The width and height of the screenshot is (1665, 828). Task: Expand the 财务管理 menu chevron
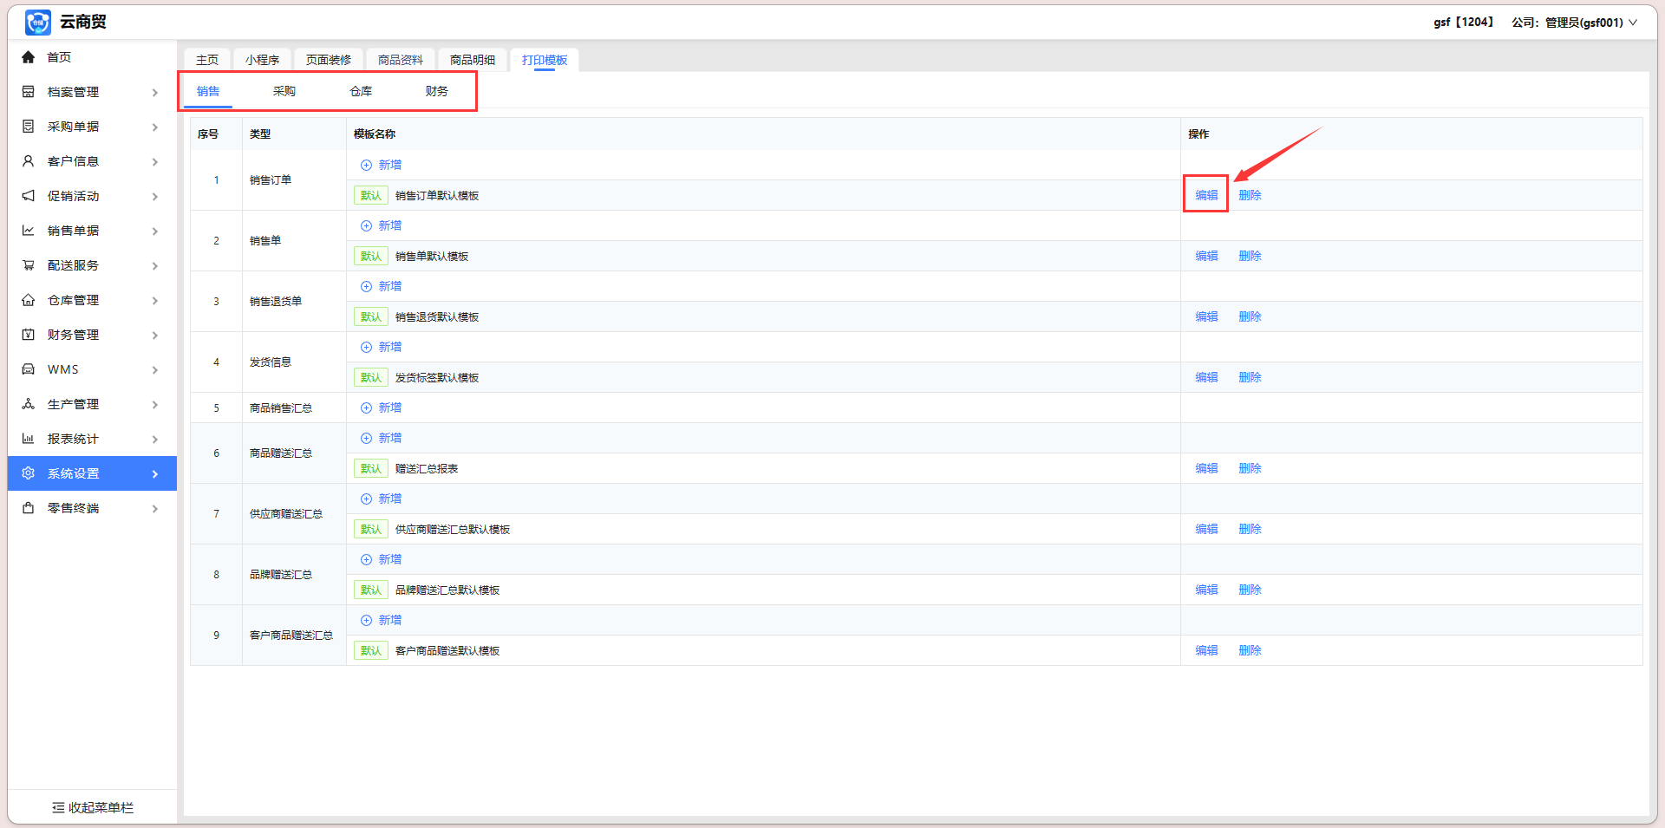coord(155,335)
